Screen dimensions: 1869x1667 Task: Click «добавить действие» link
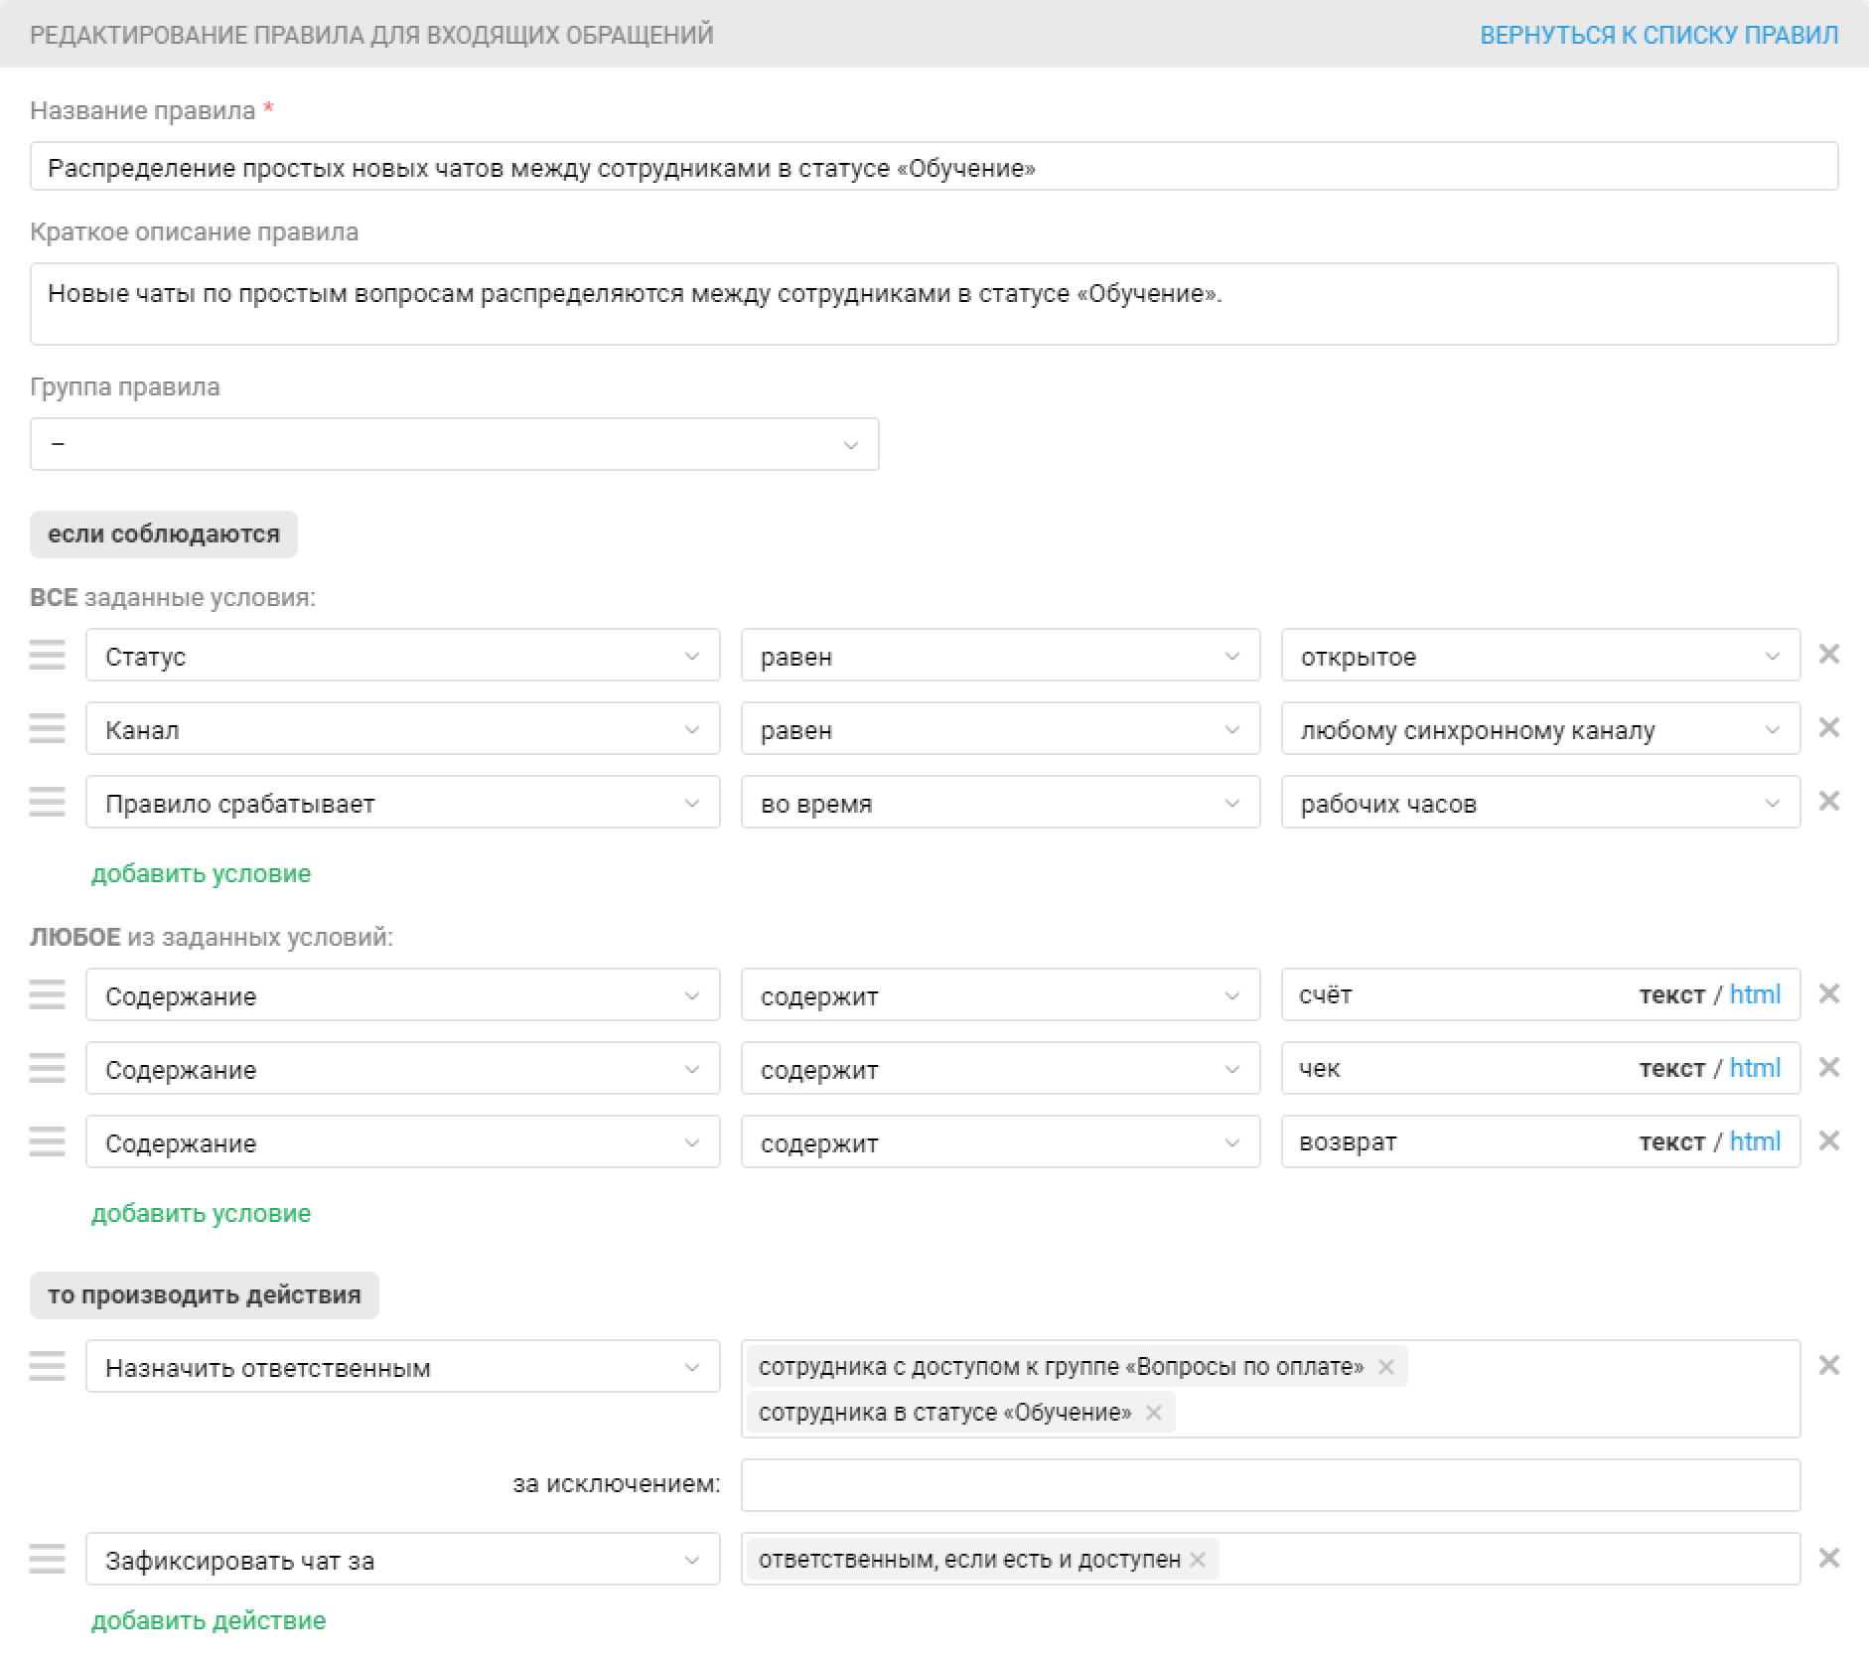pos(209,1620)
